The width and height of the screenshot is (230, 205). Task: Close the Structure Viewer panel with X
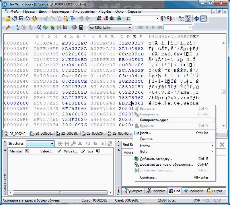click(5, 142)
